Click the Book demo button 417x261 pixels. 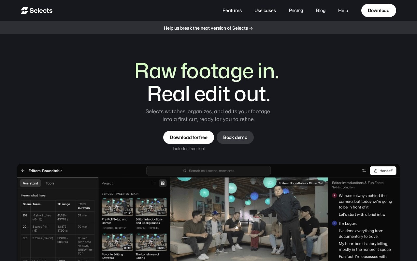point(235,137)
